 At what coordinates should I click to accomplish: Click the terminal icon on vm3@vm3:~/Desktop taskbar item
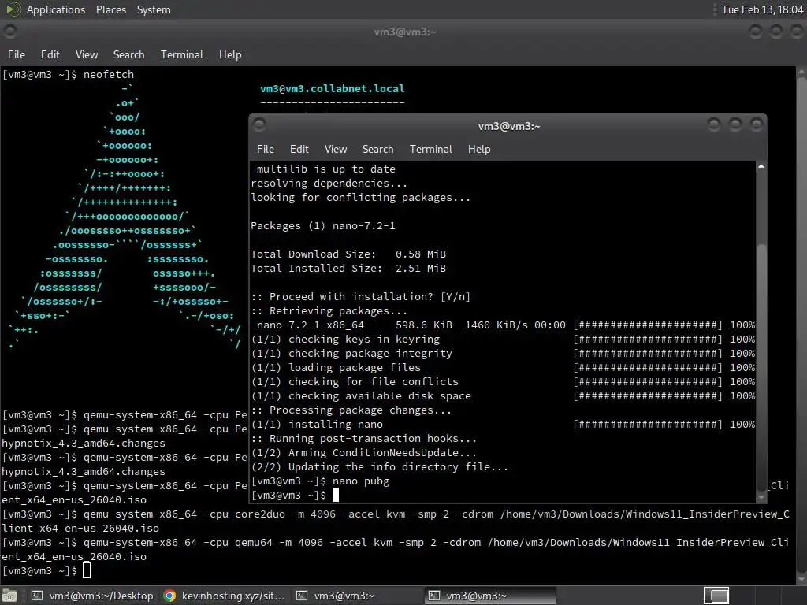[37, 596]
